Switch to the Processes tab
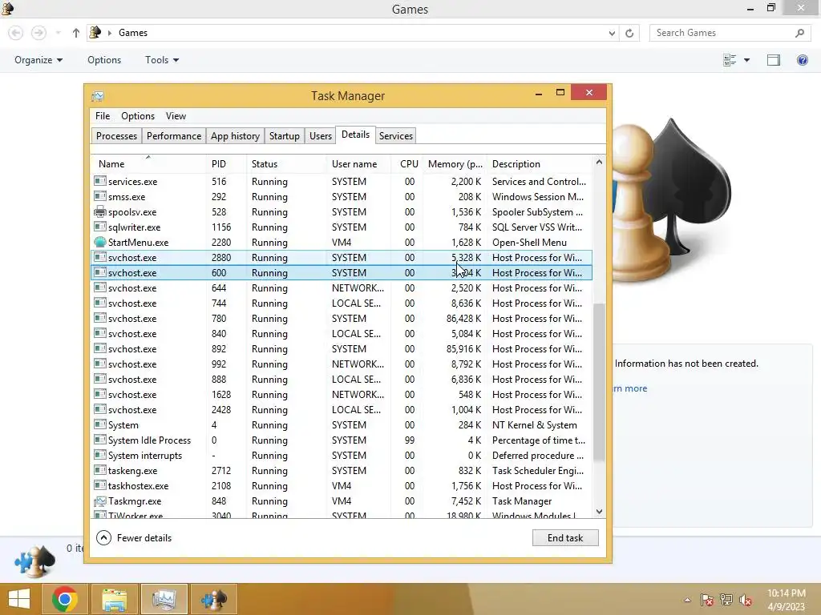821x615 pixels. [x=116, y=136]
